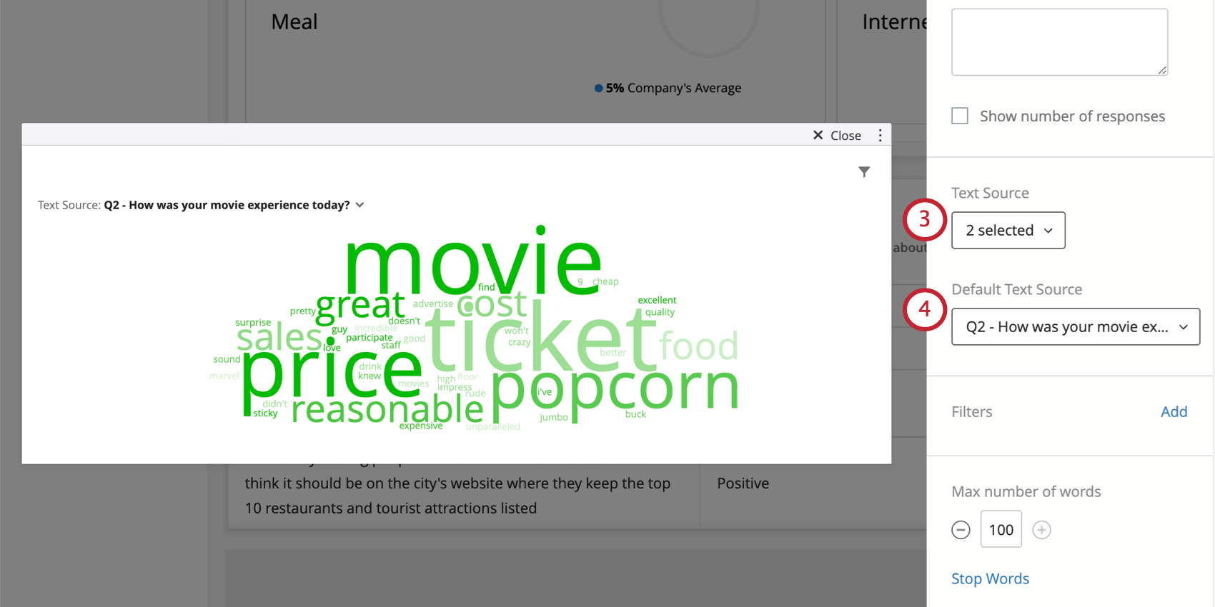Select the word 'sticky' in the cloud
Viewport: 1215px width, 607px height.
click(x=265, y=413)
